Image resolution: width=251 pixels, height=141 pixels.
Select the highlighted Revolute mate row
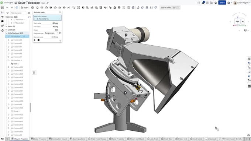coord(17,36)
